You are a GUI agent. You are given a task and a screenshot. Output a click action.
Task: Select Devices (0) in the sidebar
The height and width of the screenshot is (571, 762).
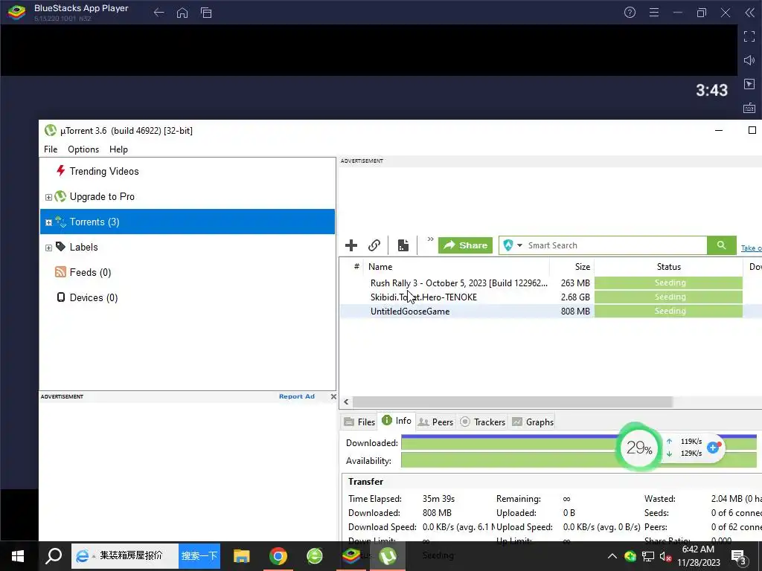pos(93,297)
